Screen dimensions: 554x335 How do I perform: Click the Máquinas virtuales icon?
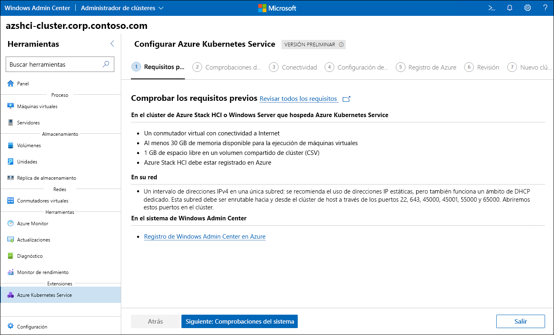[11, 106]
